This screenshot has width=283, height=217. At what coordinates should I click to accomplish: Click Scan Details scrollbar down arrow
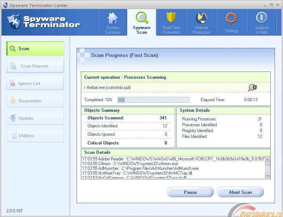[x=268, y=176]
